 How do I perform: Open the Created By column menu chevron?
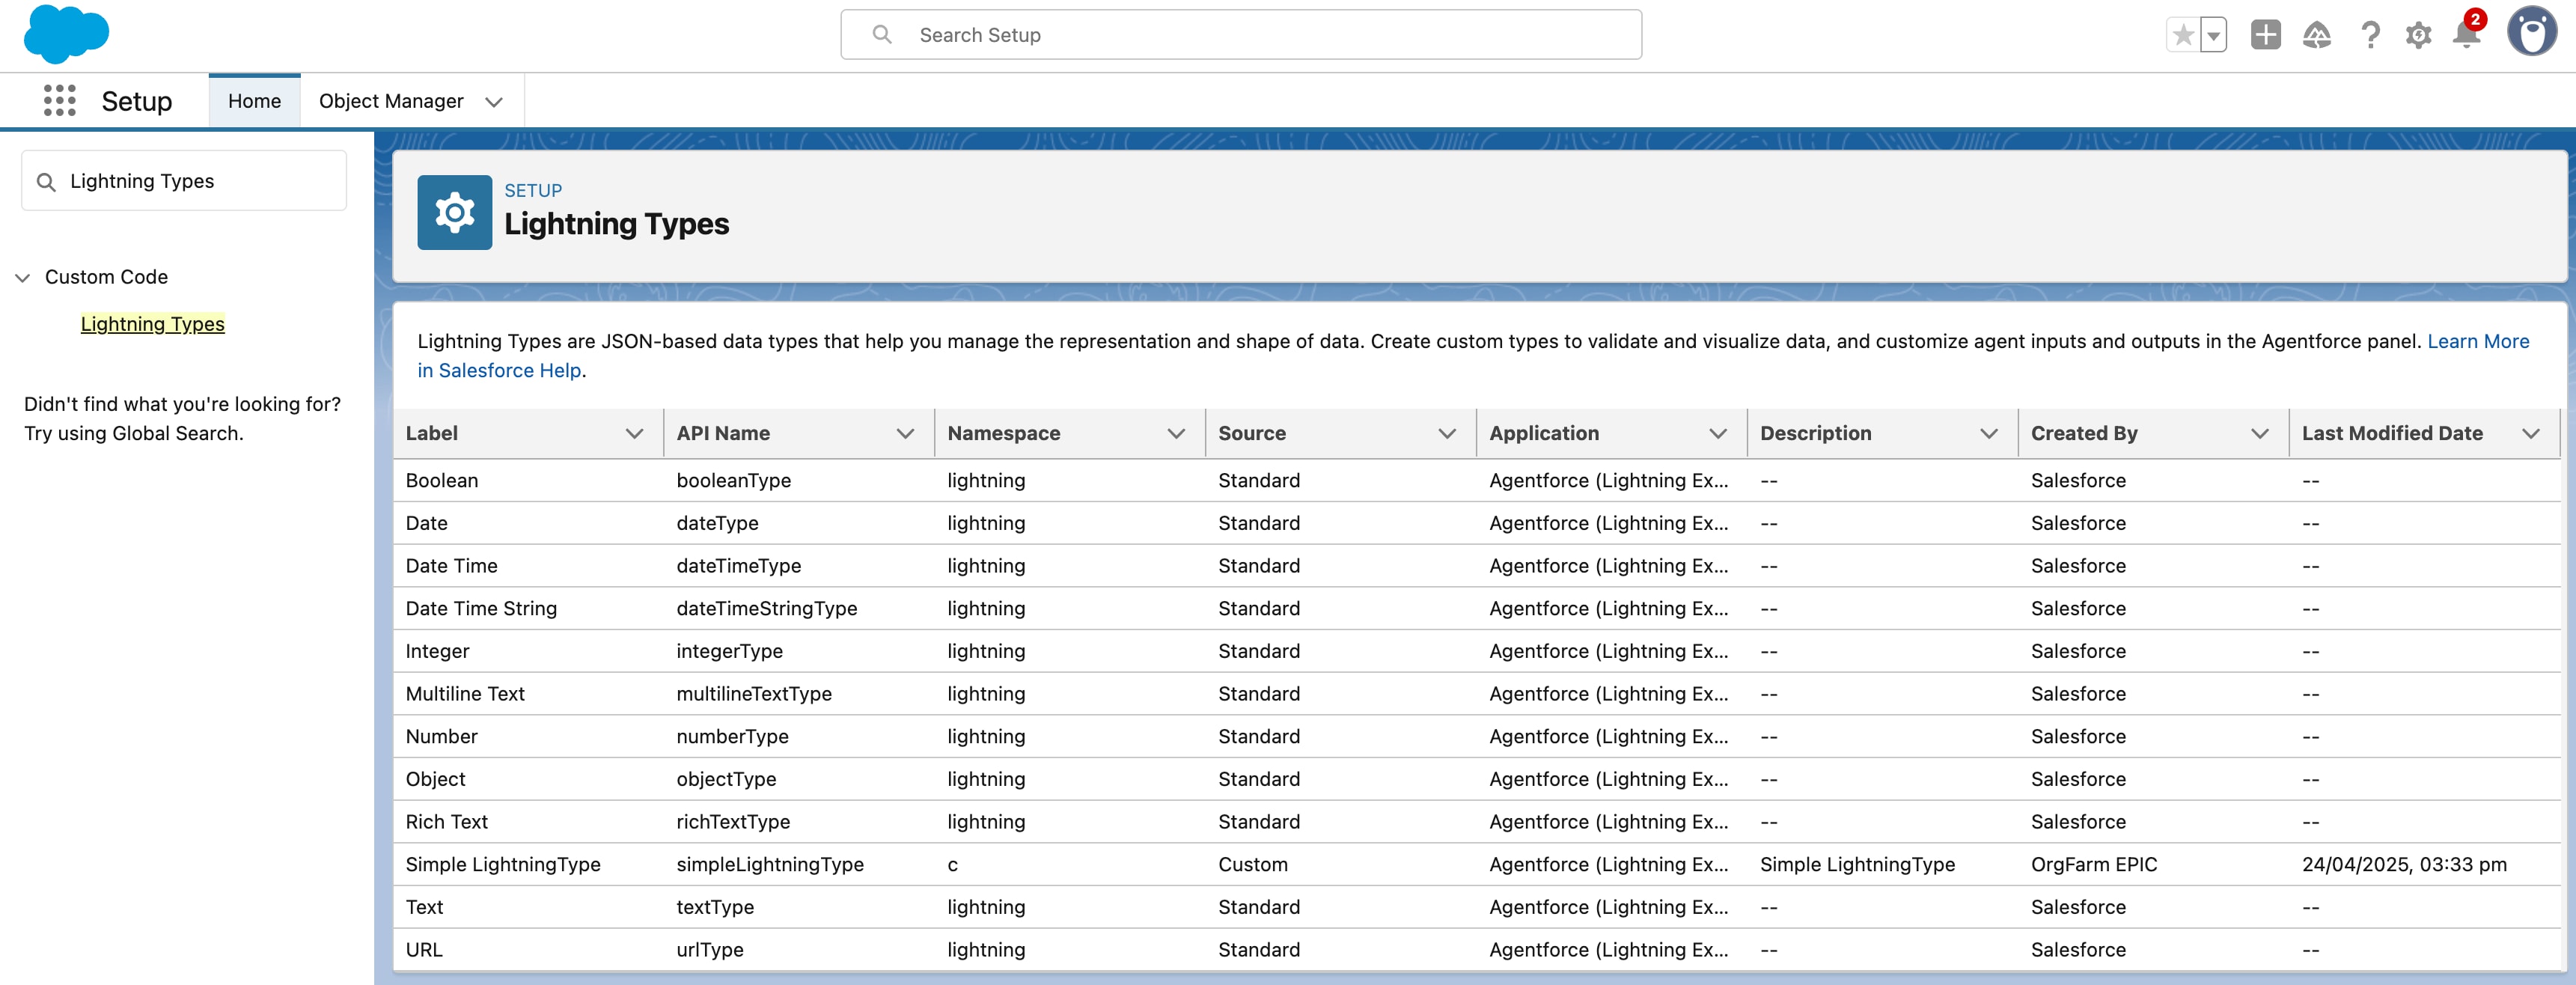[2260, 433]
